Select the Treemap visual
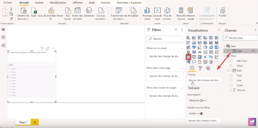Image resolution: width=258 pixels, height=128 pixels. pos(217,47)
